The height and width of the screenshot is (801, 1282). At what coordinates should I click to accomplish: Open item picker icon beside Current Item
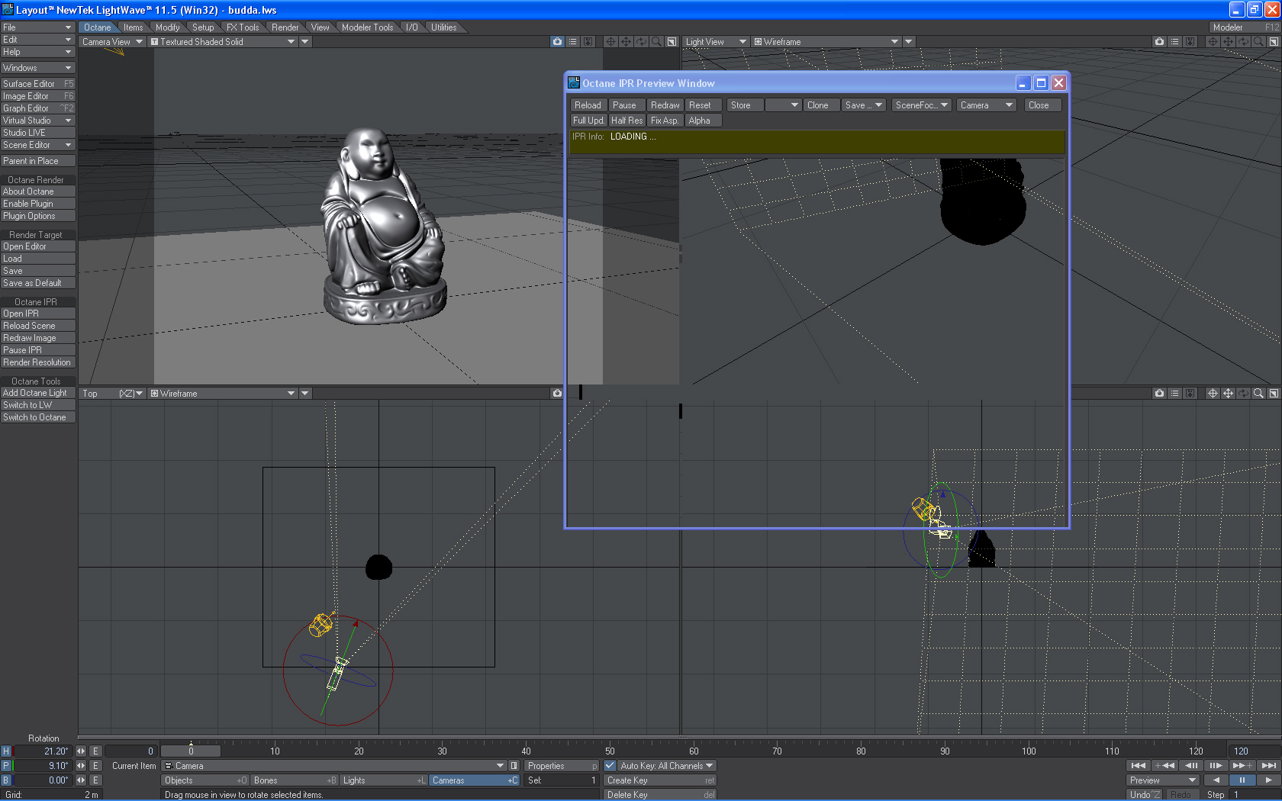click(x=514, y=766)
